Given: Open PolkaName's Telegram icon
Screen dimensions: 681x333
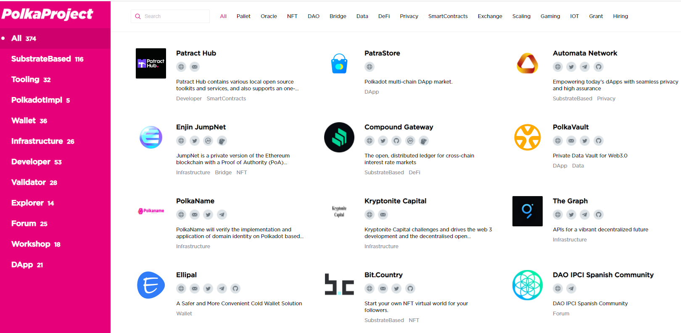Looking at the screenshot, I should point(222,215).
